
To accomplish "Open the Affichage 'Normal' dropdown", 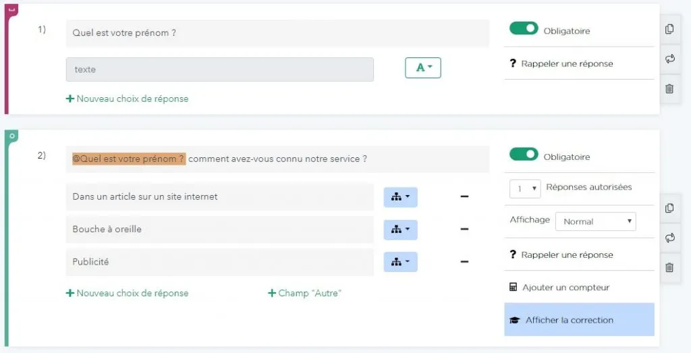I will 595,221.
